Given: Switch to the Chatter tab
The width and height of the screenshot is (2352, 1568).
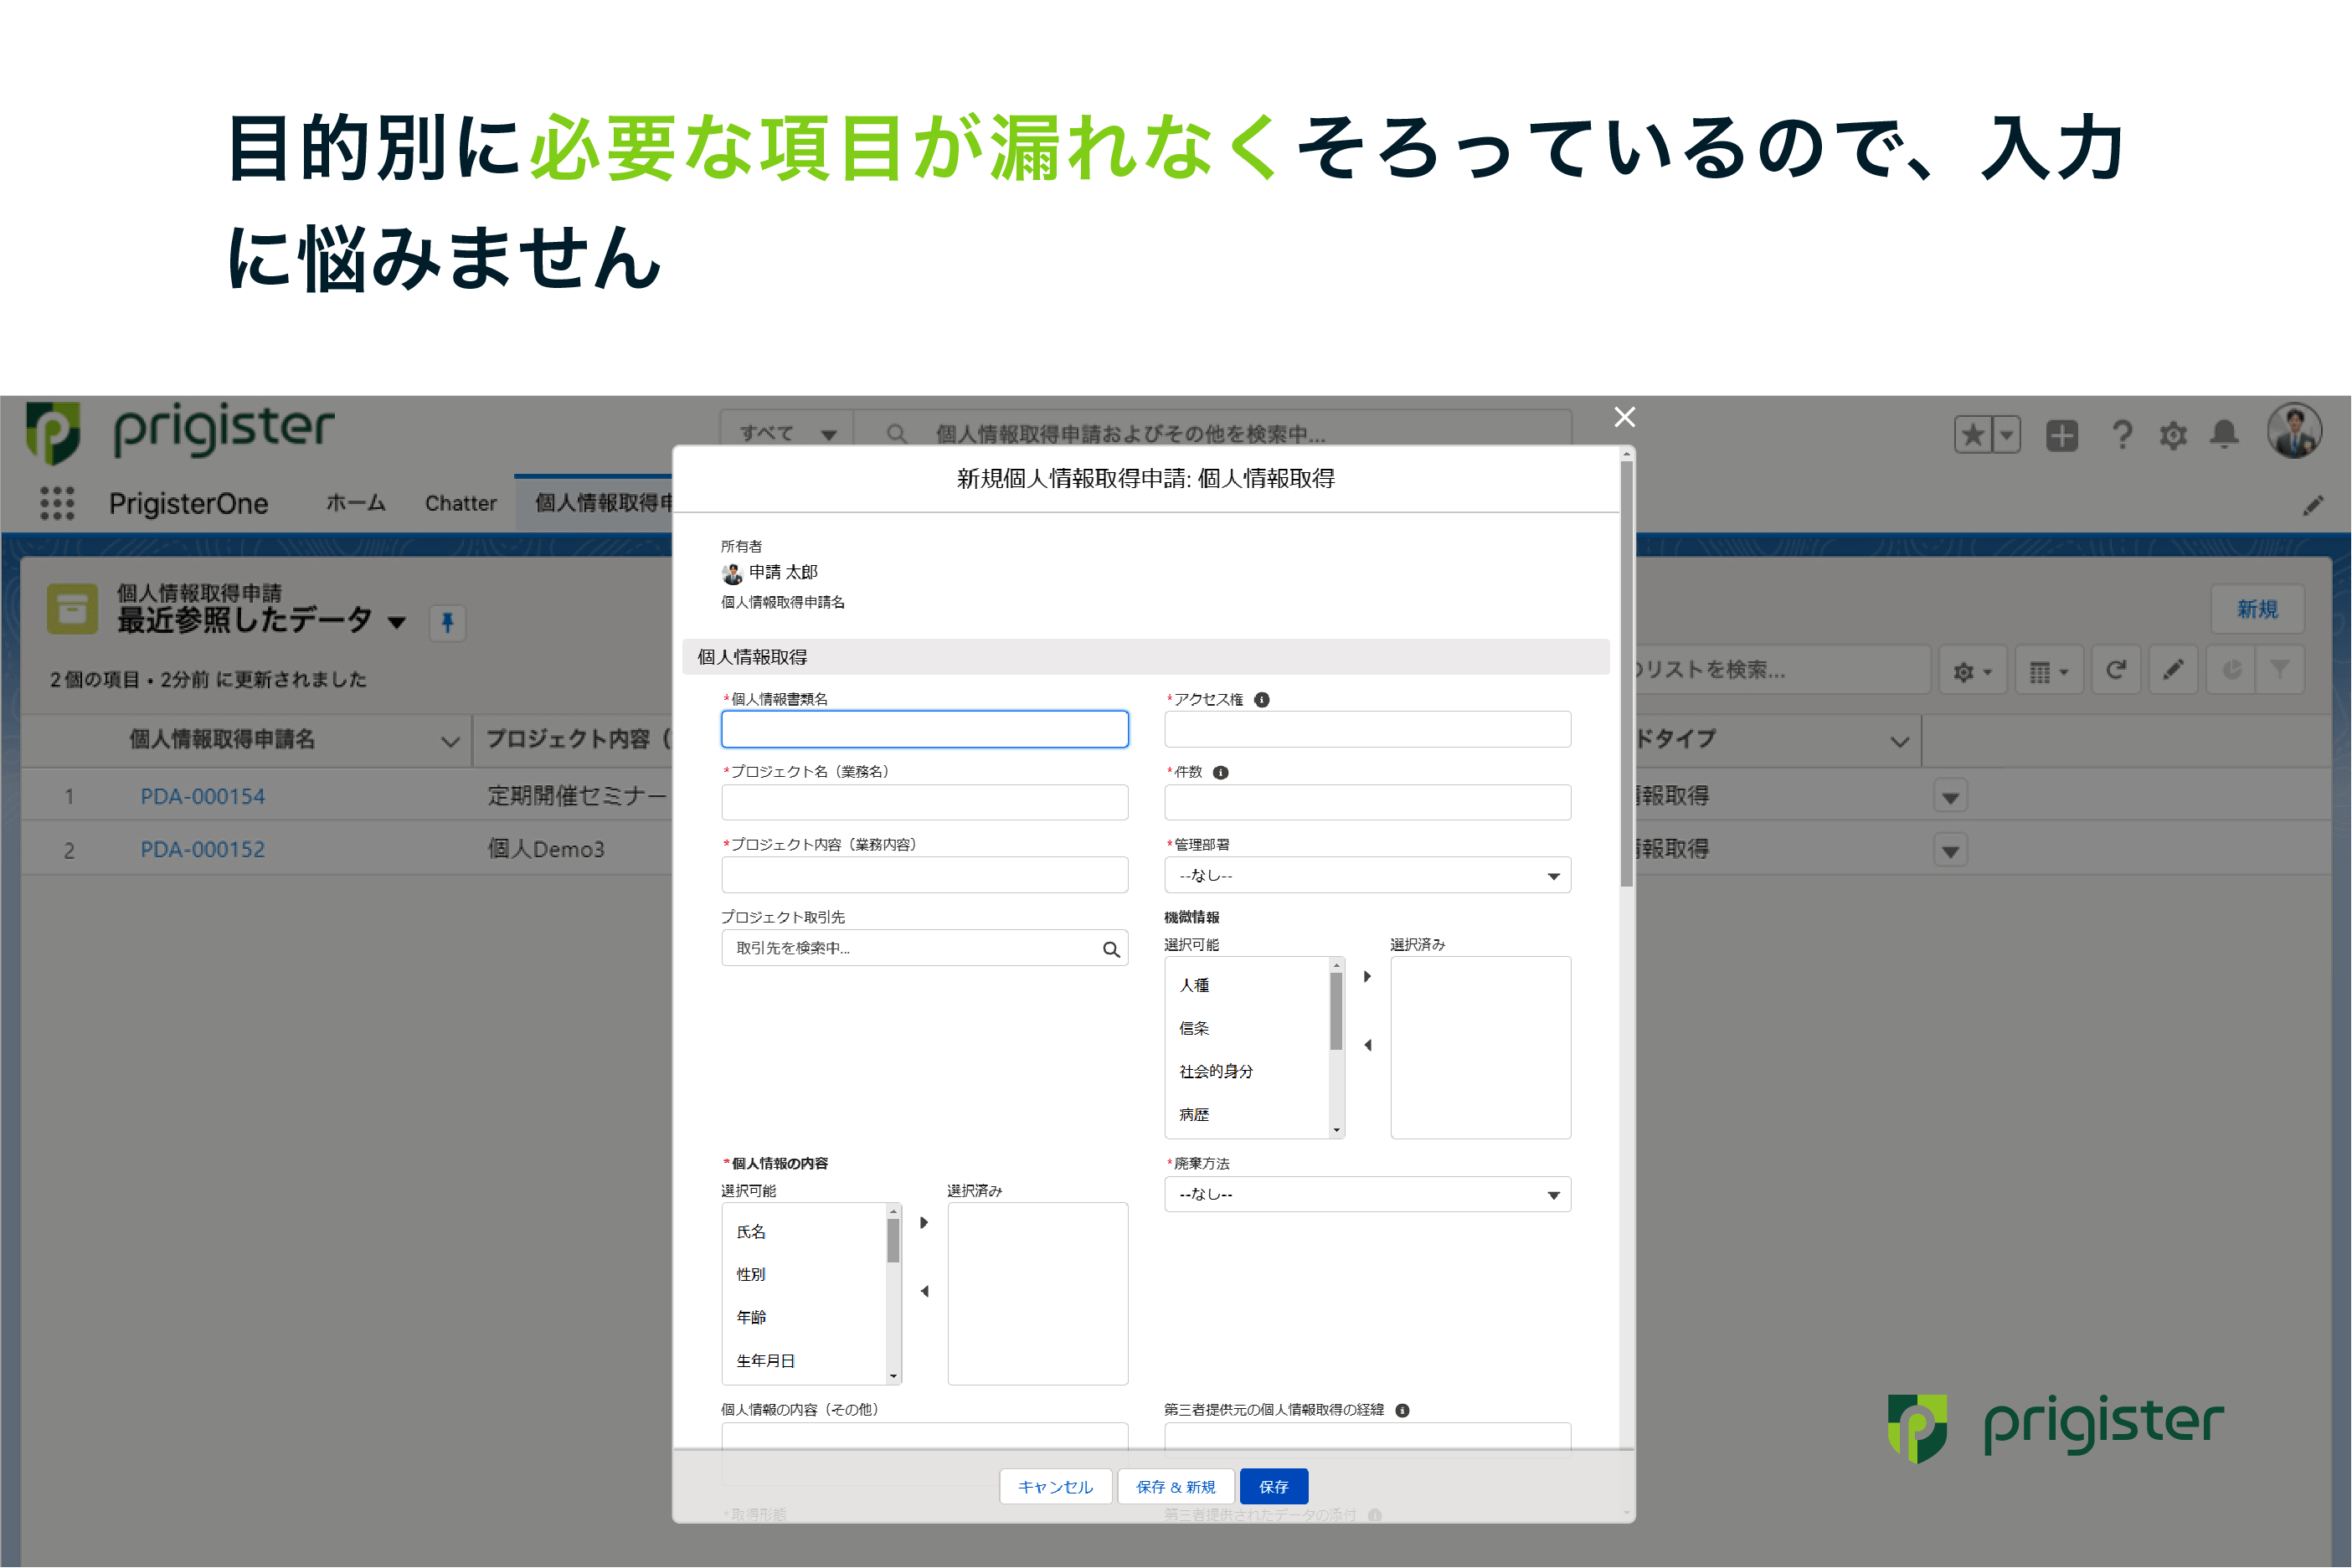Looking at the screenshot, I should click(461, 504).
